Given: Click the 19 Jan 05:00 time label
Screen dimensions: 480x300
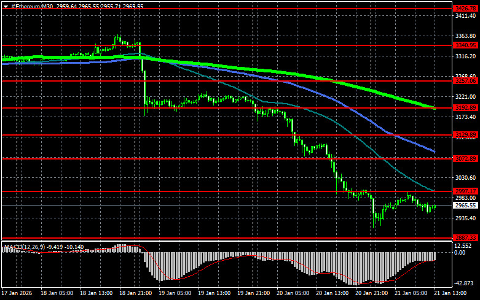Looking at the screenshot, I should (x=175, y=293).
